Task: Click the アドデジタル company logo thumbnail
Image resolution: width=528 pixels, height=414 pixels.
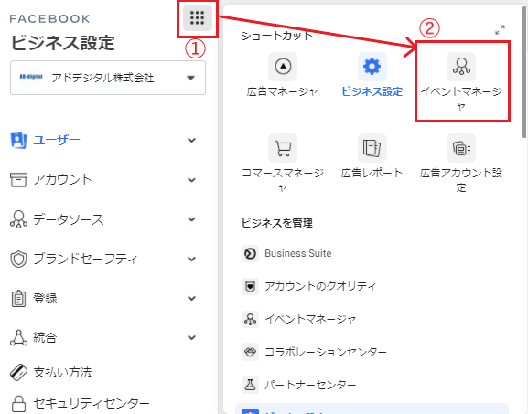Action: (31, 78)
